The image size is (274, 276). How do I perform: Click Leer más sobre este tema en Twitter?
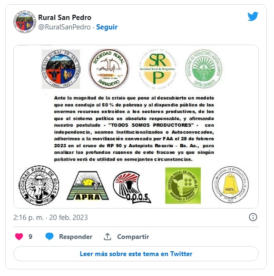coord(136,254)
